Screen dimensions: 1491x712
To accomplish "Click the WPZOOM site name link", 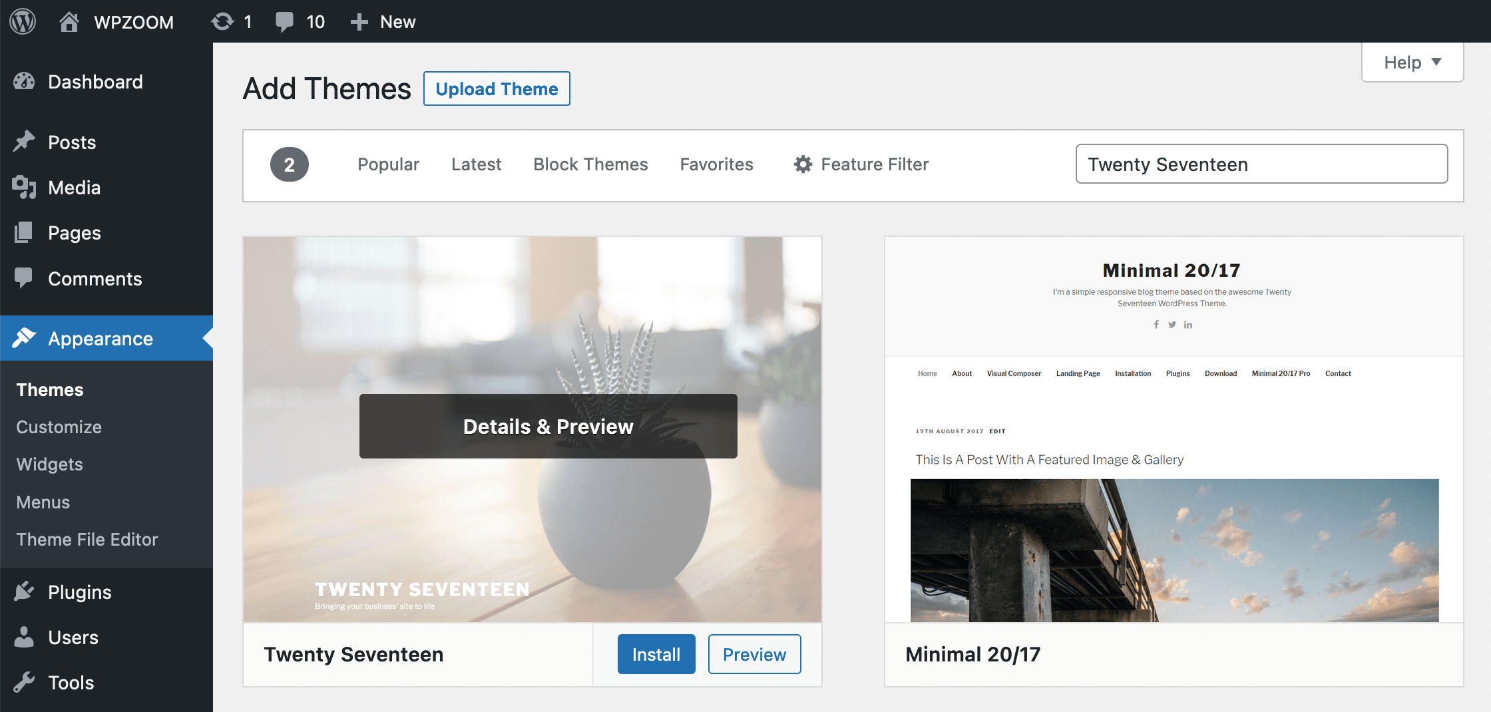I will pos(134,22).
